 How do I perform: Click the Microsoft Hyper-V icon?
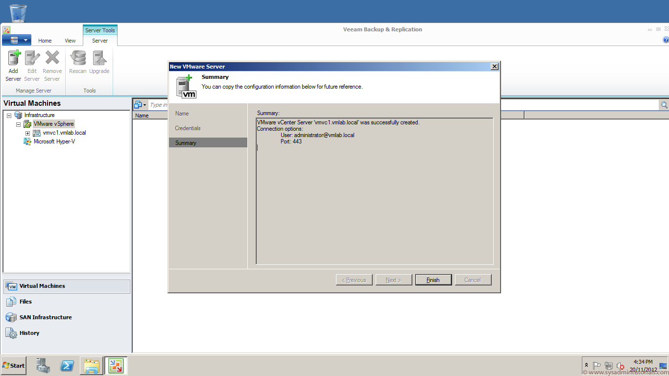[x=27, y=141]
